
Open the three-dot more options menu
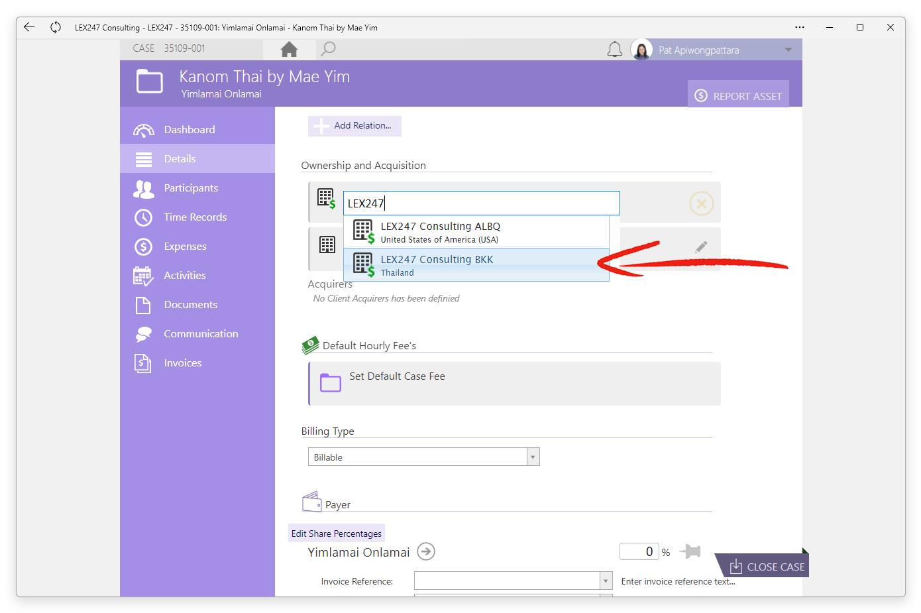pos(800,27)
